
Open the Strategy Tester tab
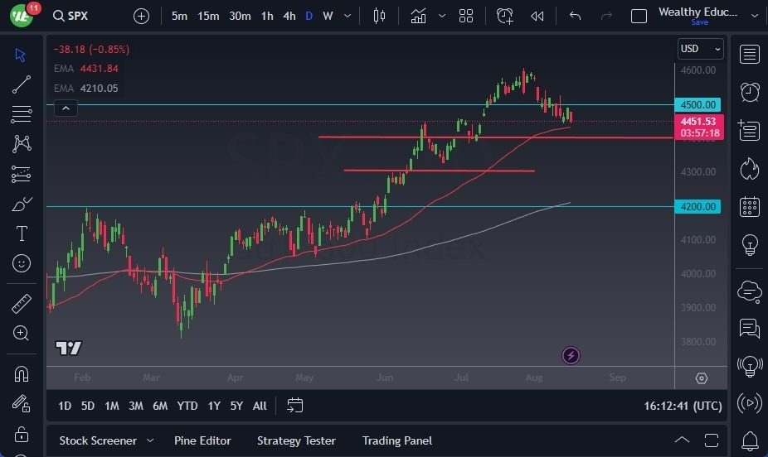pyautogui.click(x=296, y=440)
